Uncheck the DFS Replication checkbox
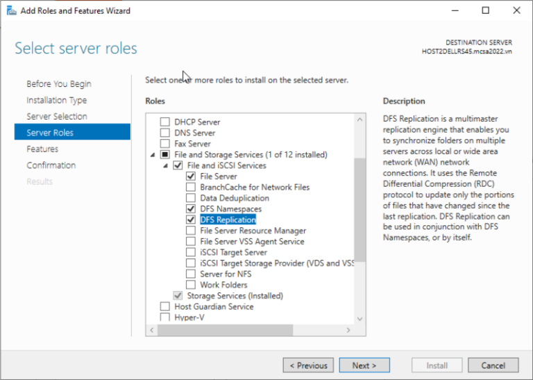The width and height of the screenshot is (533, 380). coord(191,220)
